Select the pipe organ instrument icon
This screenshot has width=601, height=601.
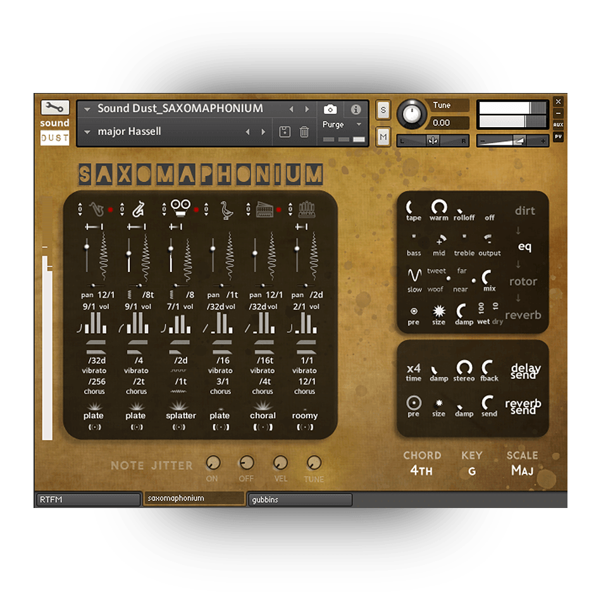[x=307, y=209]
